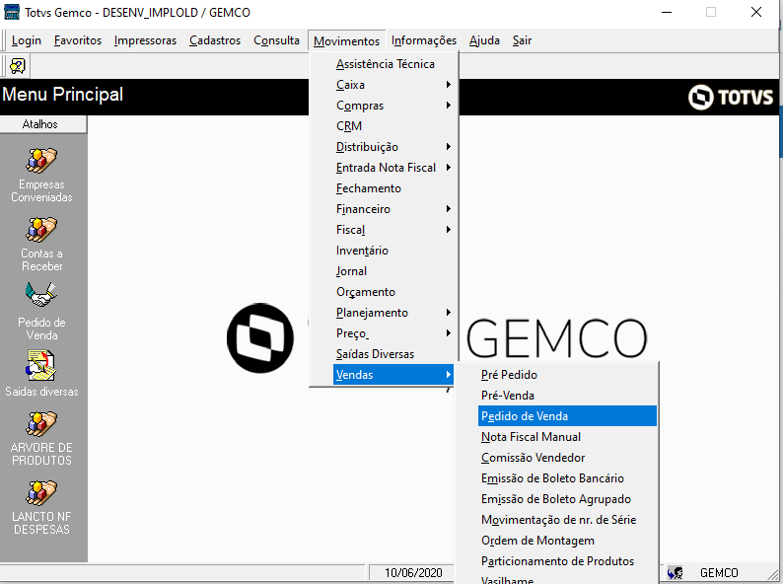Choose Ordem de Montagem in submenu

[x=567, y=541]
